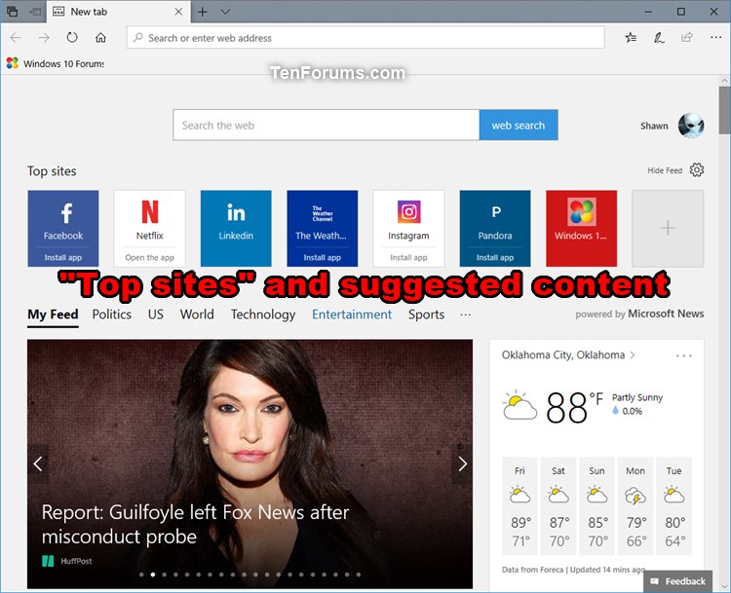Open Windows 10 Forums red tile
731x593 pixels.
(x=581, y=228)
